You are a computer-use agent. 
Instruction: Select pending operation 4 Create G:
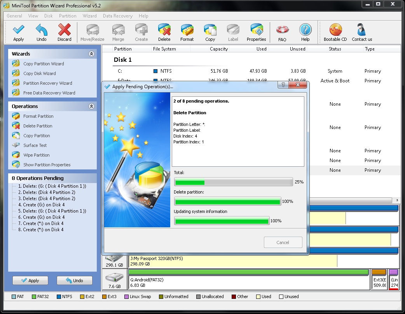(x=41, y=204)
